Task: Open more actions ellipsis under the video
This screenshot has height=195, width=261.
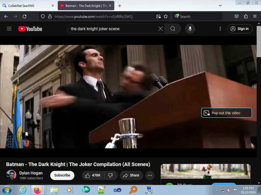Action: click(150, 175)
